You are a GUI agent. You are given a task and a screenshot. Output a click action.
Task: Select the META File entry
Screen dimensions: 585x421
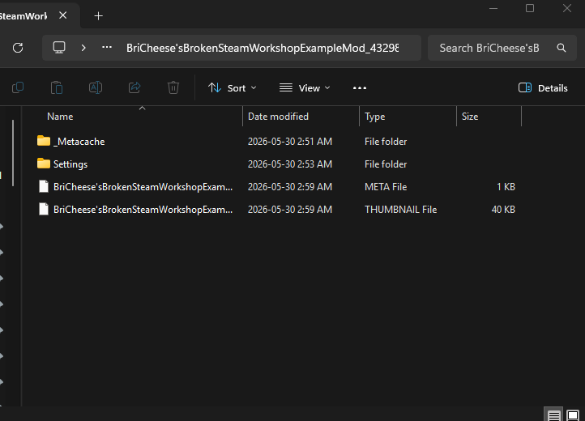276,187
